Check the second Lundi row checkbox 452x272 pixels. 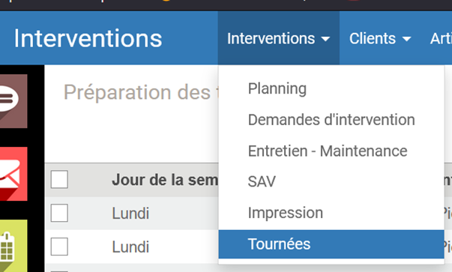(x=59, y=247)
